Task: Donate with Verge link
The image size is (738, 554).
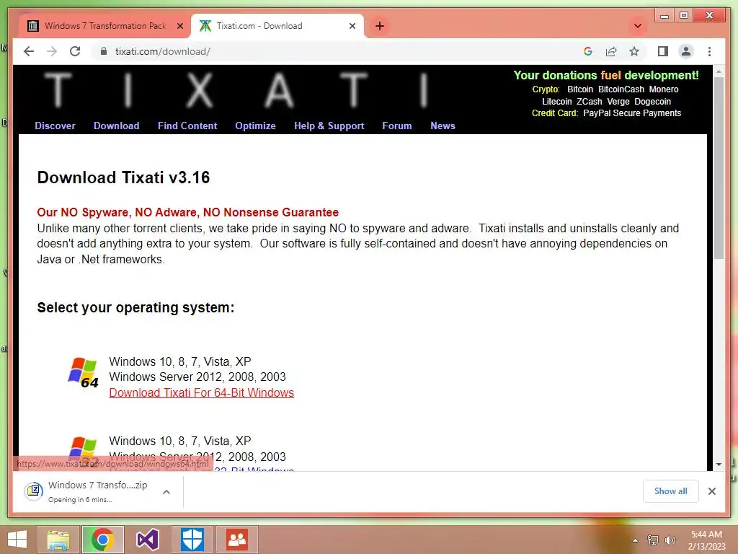Action: (x=618, y=101)
